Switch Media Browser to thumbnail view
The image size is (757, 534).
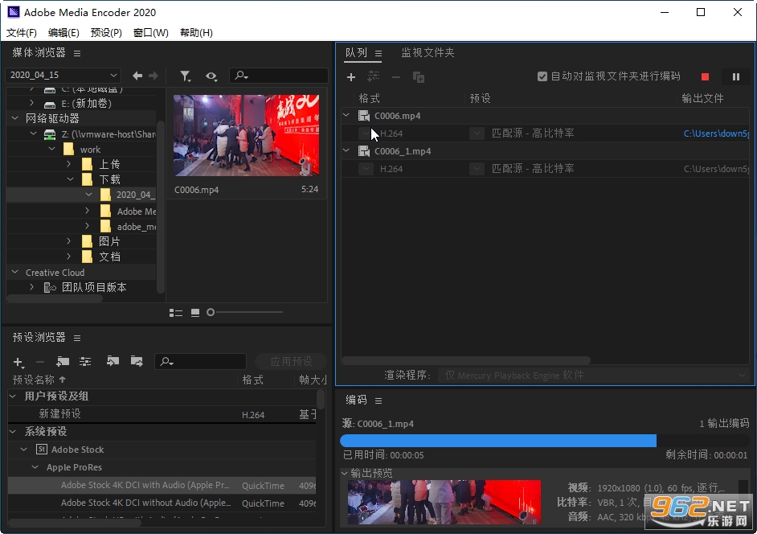pos(195,313)
